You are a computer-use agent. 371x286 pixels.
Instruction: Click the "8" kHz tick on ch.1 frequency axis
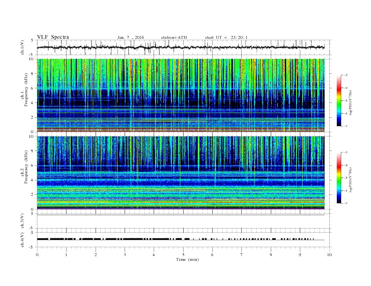[x=33, y=74]
